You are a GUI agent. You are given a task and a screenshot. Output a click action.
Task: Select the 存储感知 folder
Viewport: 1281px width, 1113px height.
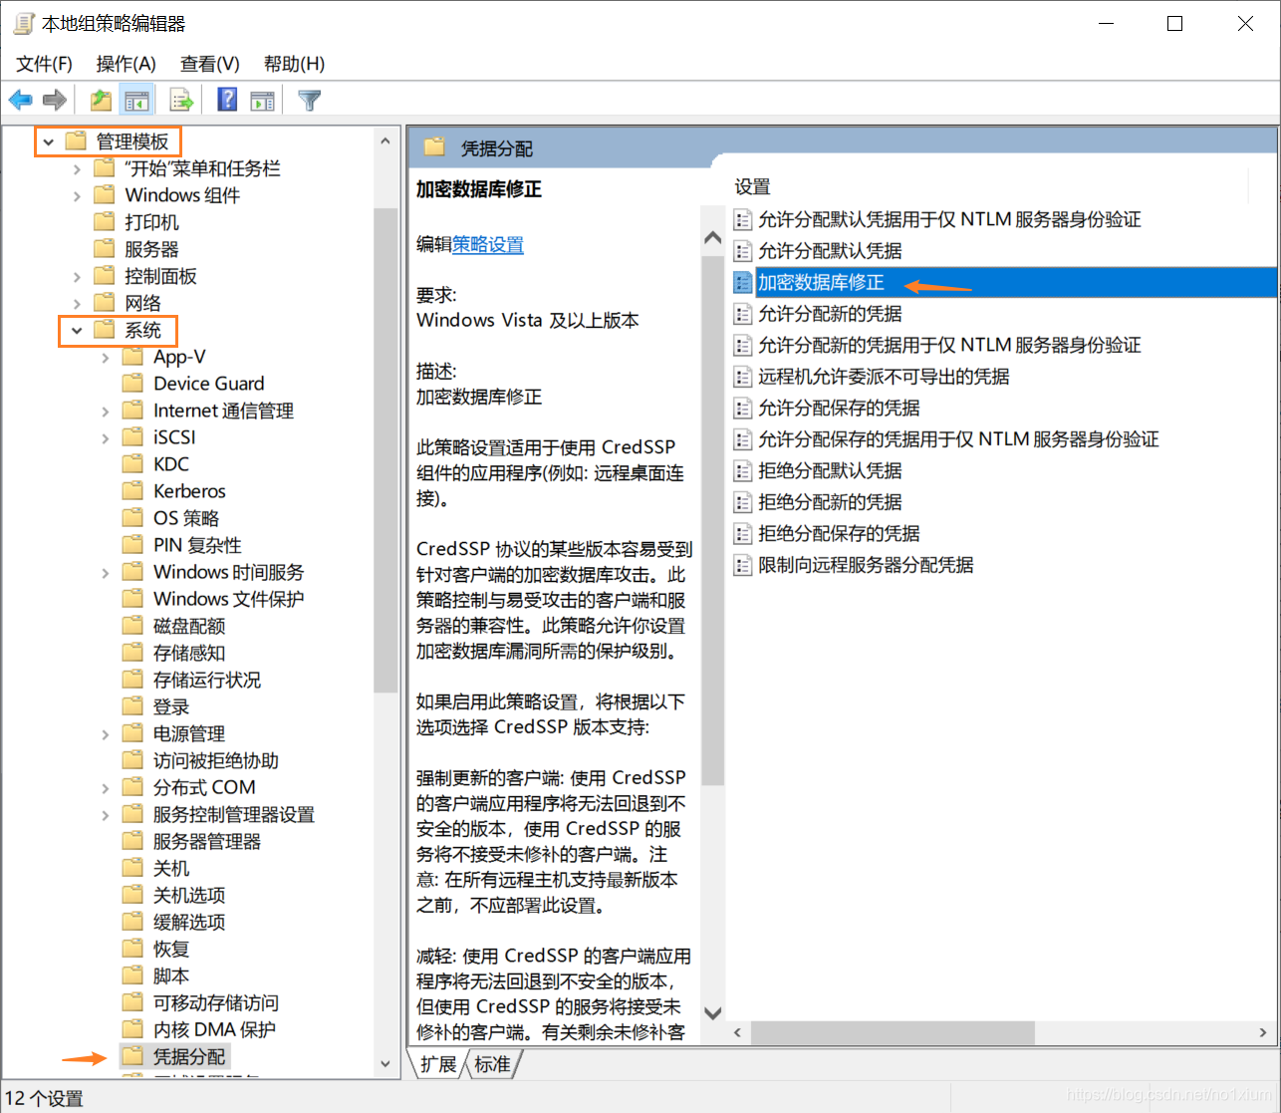189,653
